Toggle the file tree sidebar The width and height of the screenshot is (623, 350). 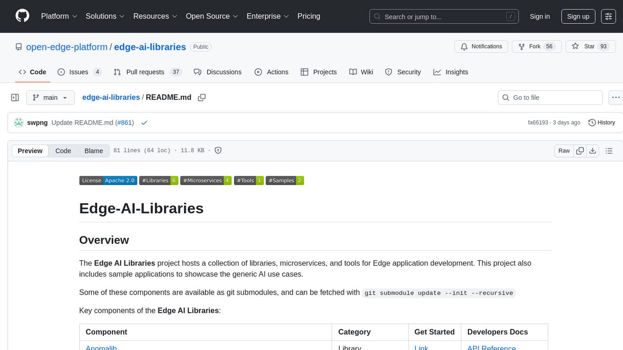click(15, 98)
